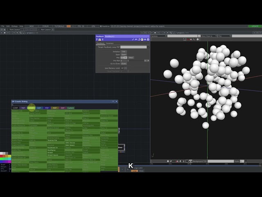Choose Inverse Kin from CHOP list
This screenshot has height=197, width=262.
tap(52, 140)
